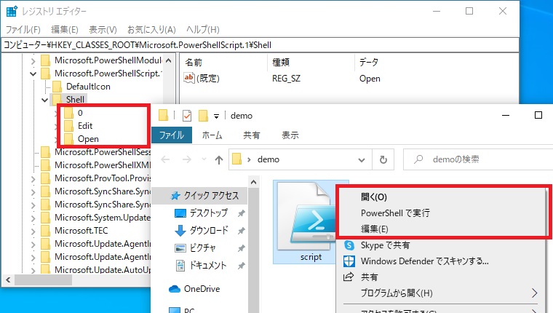
Task: Select the 0 subkey under Shell
Action: point(80,113)
